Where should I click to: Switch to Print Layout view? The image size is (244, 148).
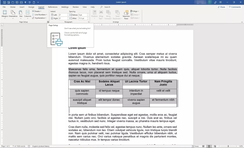click(x=209, y=146)
